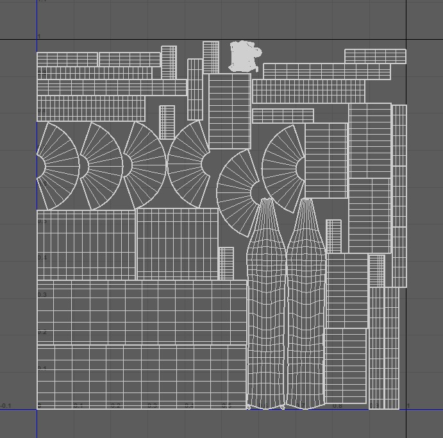Select the widest rectangular shell along the bottom edge
Image resolution: width=443 pixels, height=438 pixels.
tap(142, 377)
